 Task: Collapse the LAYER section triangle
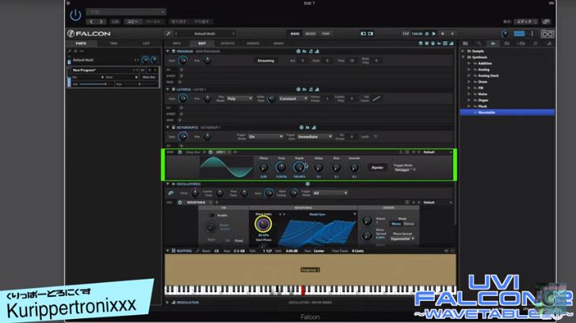coord(167,89)
